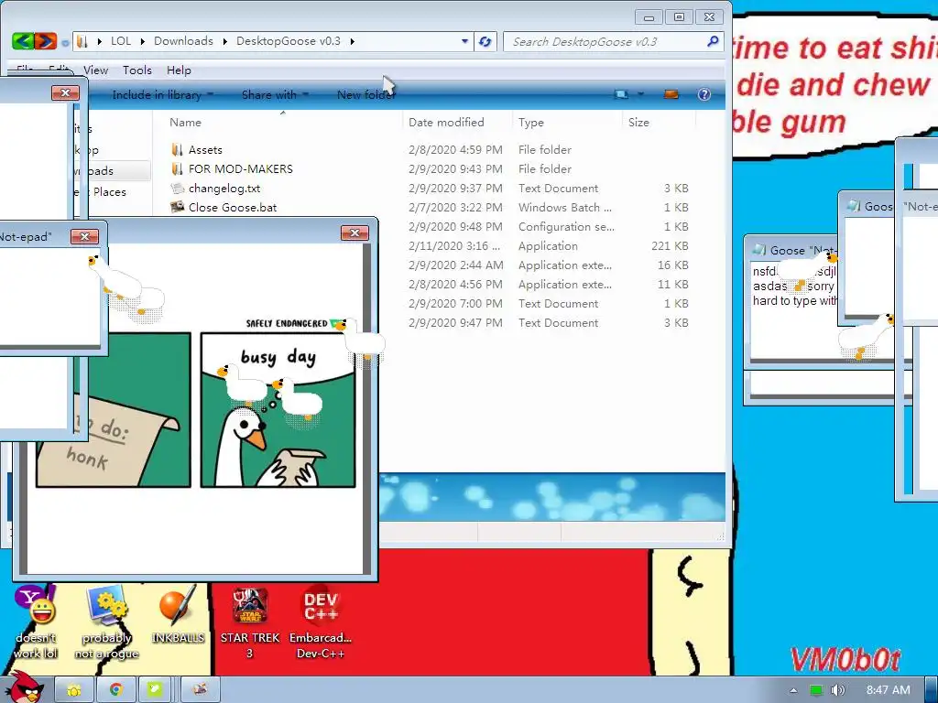Refresh the DesktopGoose v0.3 folder view
Screen dimensions: 938x703
pos(485,41)
